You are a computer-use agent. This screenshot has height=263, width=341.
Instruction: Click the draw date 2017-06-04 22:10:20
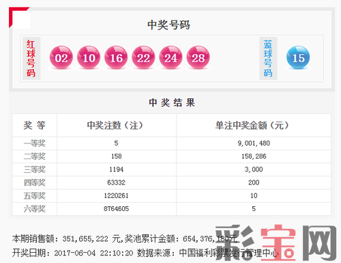[93, 253]
